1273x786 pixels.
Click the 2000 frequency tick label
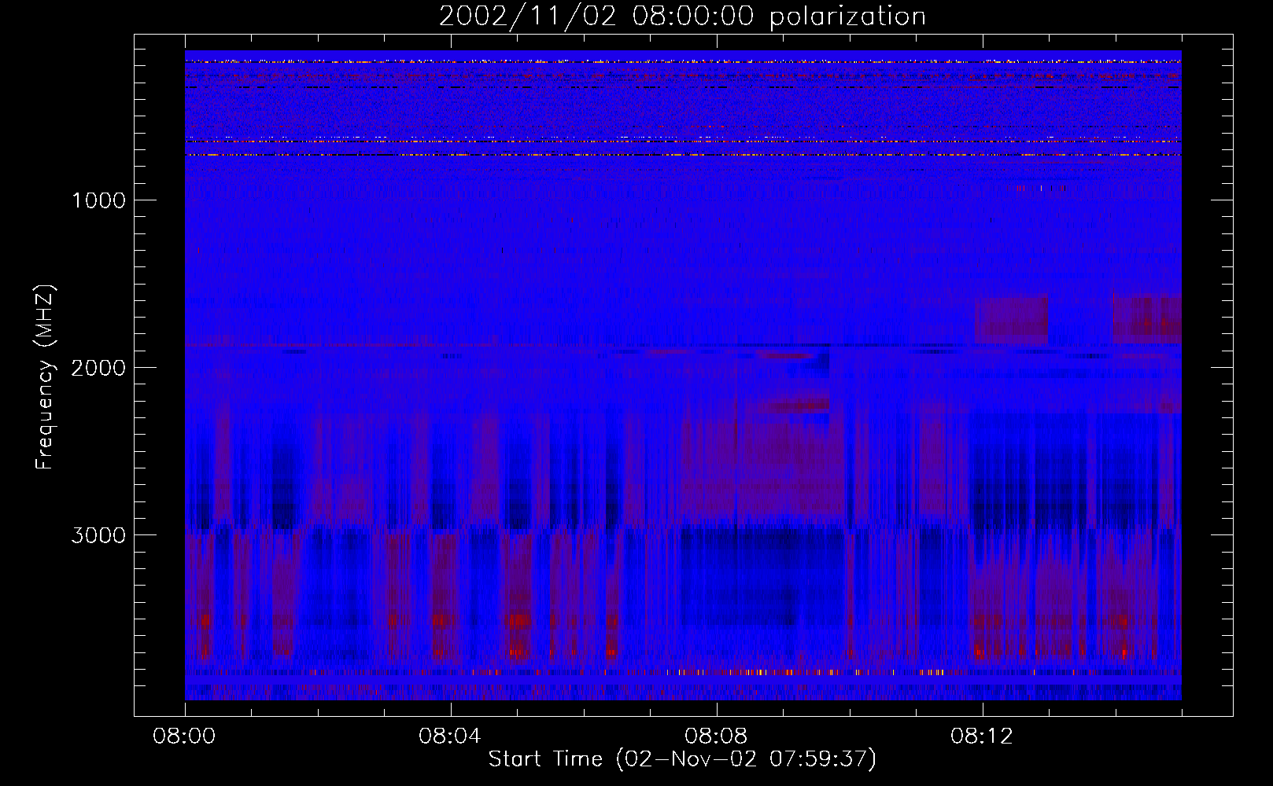[x=98, y=368]
